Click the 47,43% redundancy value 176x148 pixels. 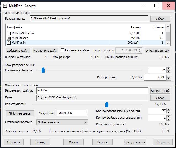pos(160,104)
